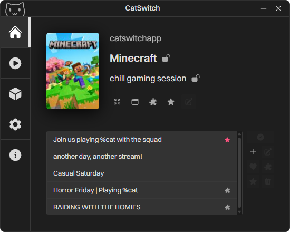
Task: Select 'Horror Friday | Playing %cat' row
Action: click(x=141, y=190)
